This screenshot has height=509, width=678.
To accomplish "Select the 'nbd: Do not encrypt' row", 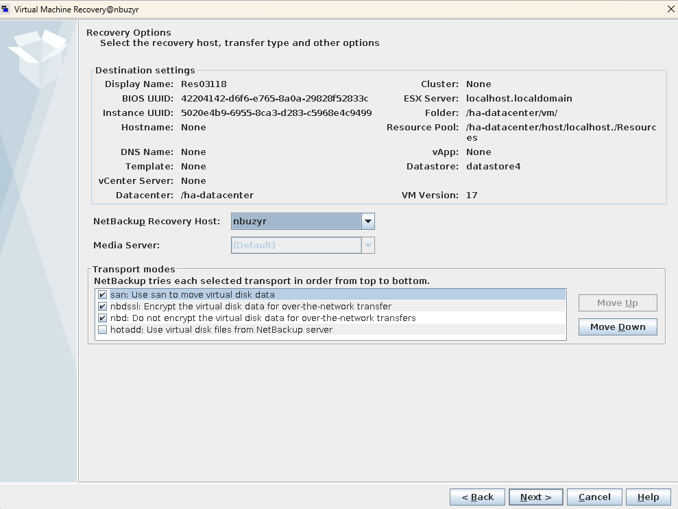I will [x=330, y=318].
